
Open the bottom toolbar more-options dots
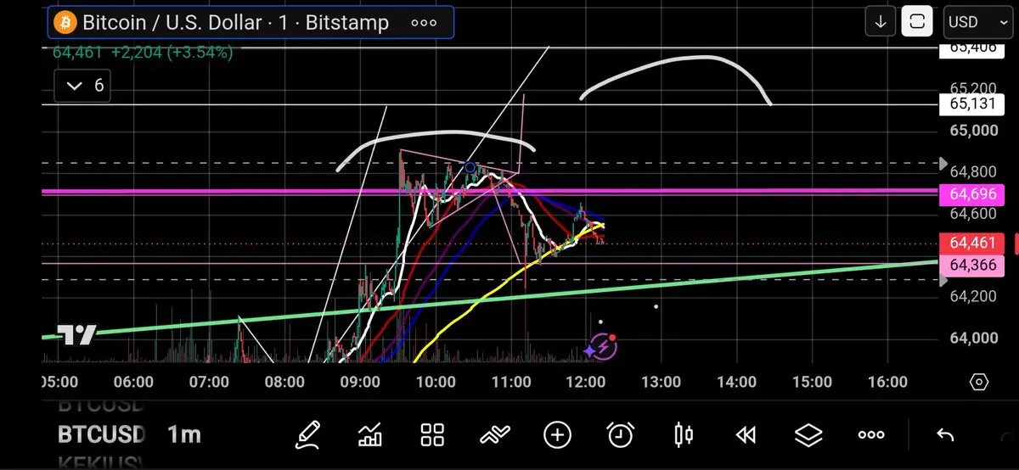(871, 435)
